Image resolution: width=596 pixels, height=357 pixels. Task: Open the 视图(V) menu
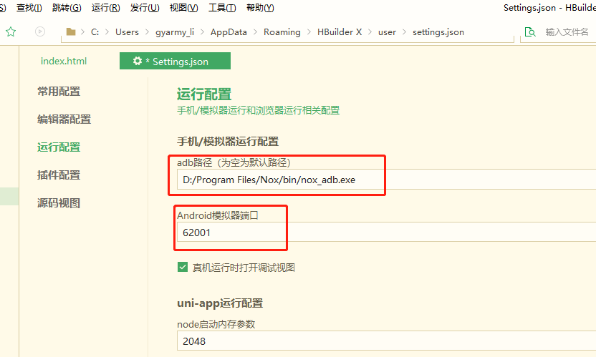(x=183, y=8)
